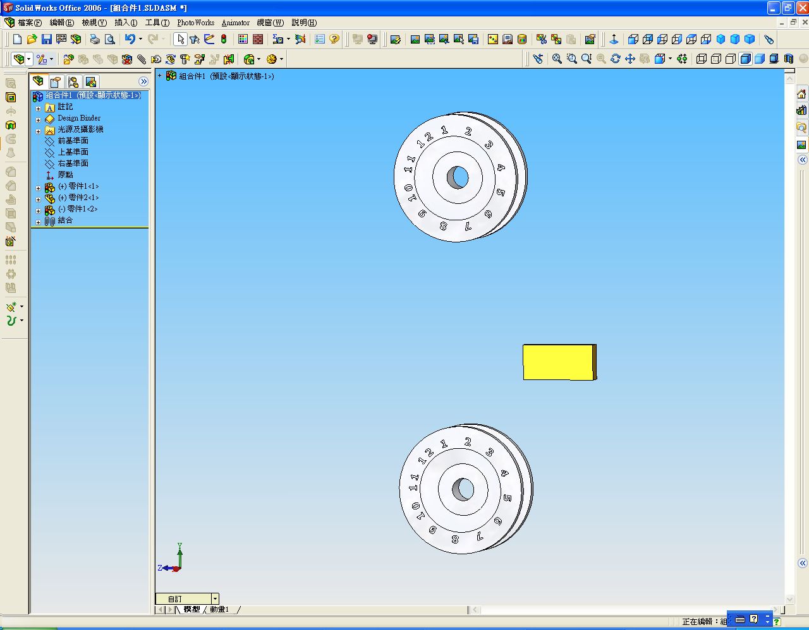The image size is (809, 630).
Task: Open the 檔案(F) menu
Action: (x=30, y=23)
